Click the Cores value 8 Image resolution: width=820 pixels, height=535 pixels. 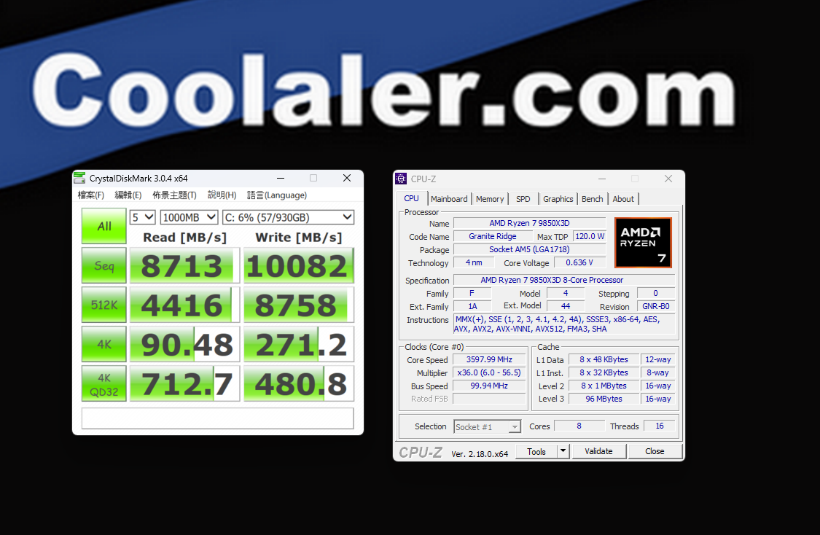click(579, 426)
